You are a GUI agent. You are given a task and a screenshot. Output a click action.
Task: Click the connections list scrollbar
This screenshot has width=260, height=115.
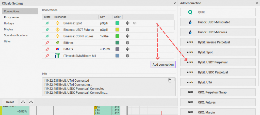tap(175, 25)
